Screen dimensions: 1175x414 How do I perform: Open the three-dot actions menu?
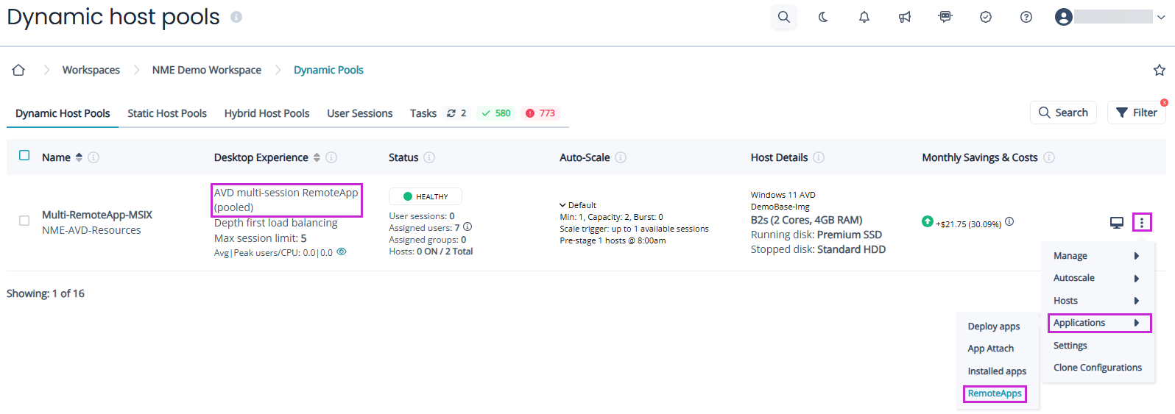(1141, 222)
